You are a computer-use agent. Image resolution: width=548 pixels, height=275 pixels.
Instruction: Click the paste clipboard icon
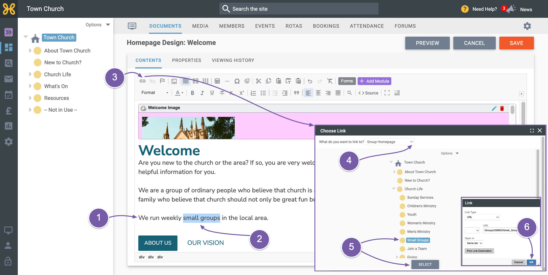(278, 81)
